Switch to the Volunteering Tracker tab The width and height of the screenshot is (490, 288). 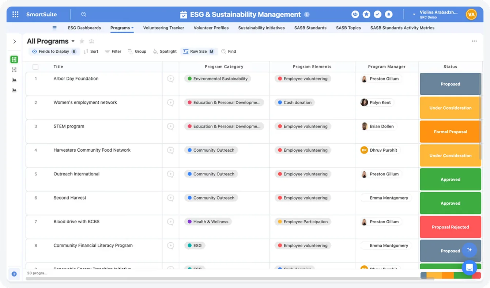point(163,28)
